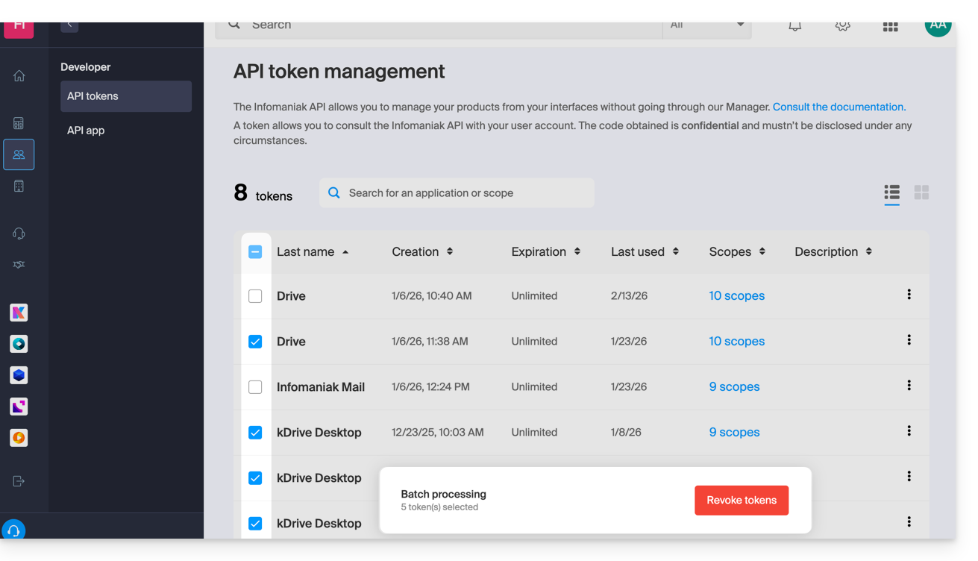Click the Revoke tokens button

point(741,501)
